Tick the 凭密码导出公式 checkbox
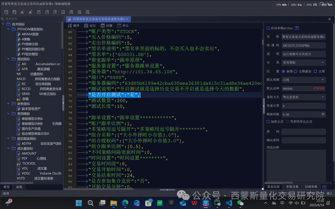The image size is (335, 209). click(288, 122)
